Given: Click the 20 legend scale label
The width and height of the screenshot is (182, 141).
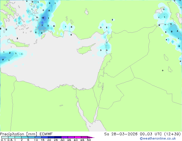Looking at the screenshot, I should [x=49, y=140].
